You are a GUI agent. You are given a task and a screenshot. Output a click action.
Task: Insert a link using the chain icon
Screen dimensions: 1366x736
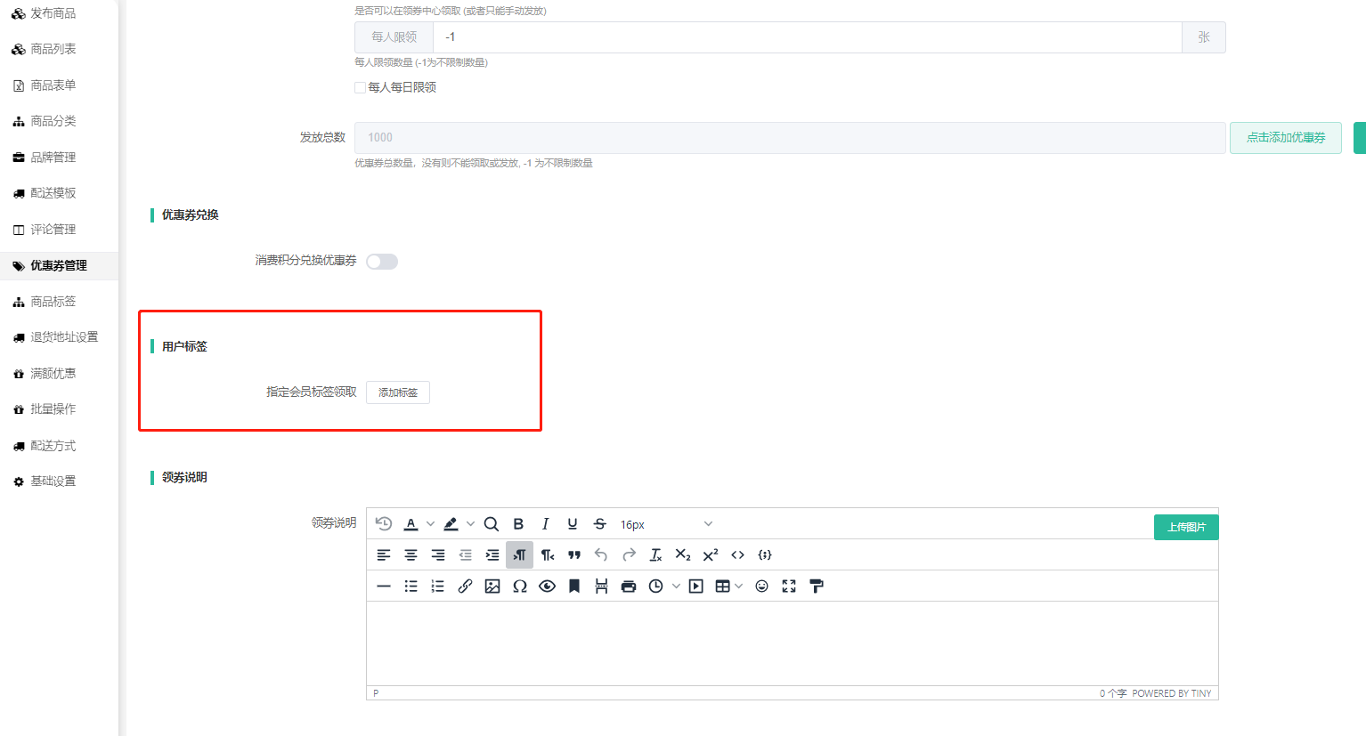click(x=465, y=586)
